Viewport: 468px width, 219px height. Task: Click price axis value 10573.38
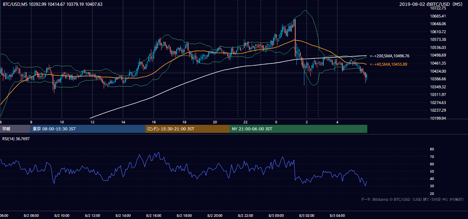[x=438, y=39]
